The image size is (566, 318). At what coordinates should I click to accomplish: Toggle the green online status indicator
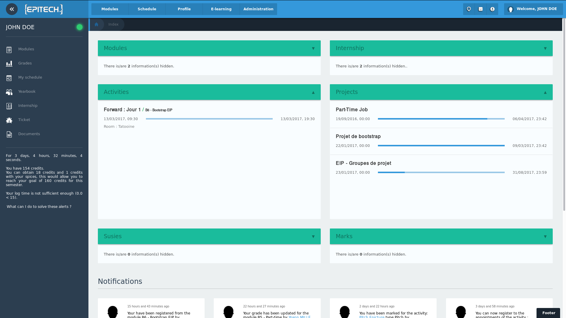point(79,27)
